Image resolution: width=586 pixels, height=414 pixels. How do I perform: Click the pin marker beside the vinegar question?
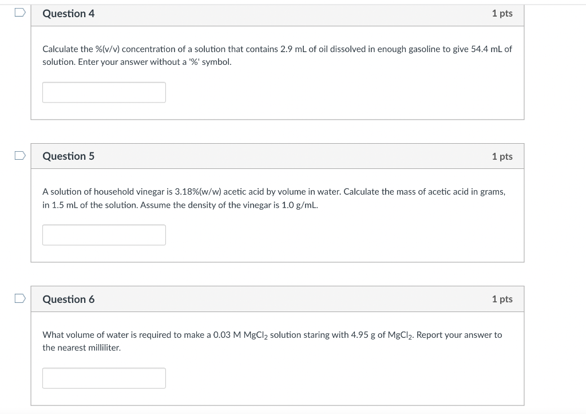tap(19, 154)
